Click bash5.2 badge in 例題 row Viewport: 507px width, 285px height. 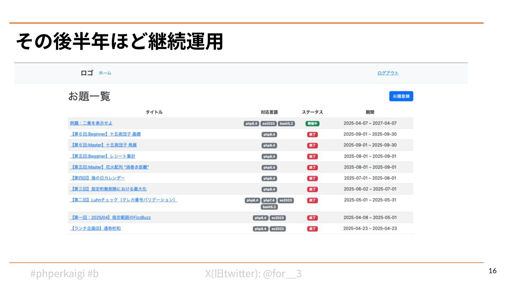[x=286, y=123]
